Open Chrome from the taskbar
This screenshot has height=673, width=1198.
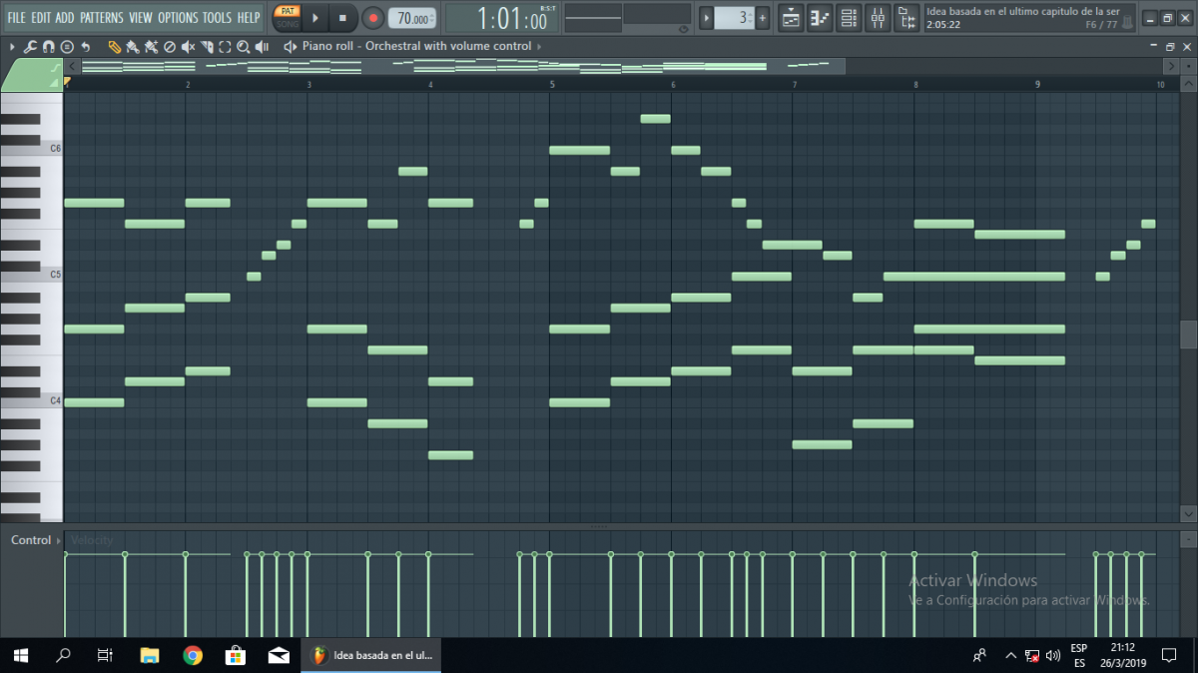[x=193, y=655]
